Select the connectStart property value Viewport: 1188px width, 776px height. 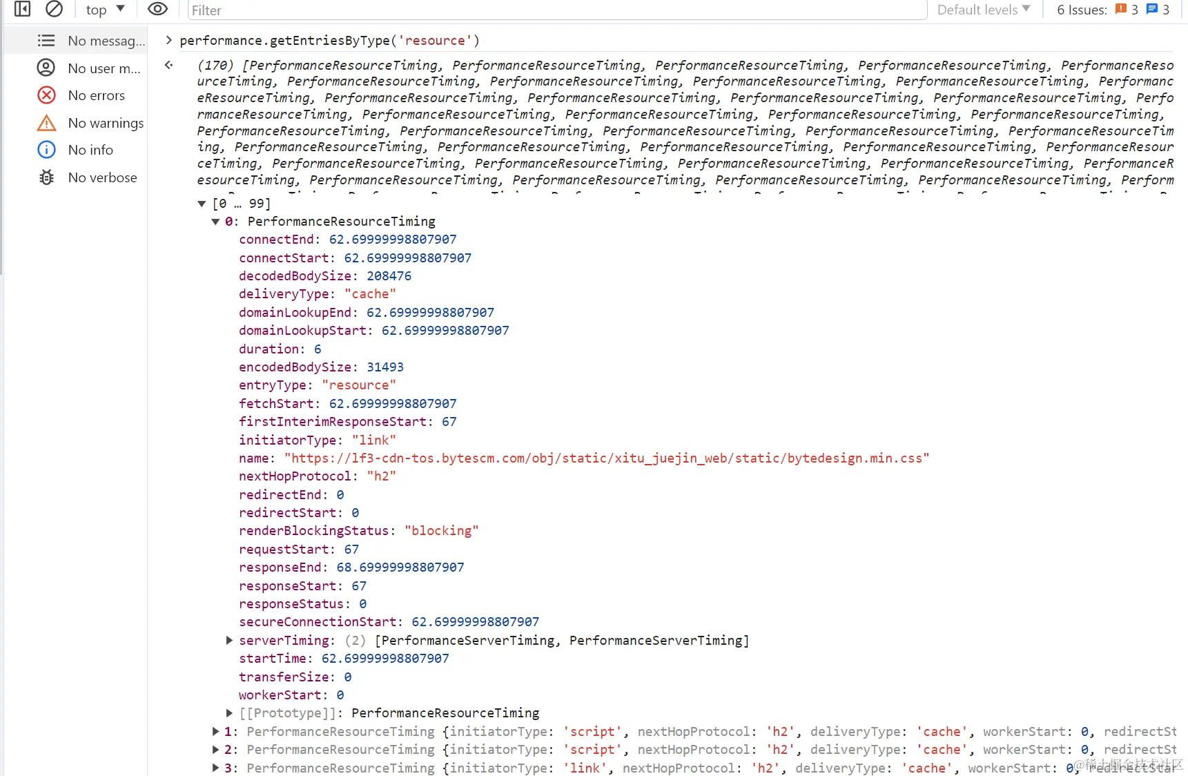click(x=408, y=258)
